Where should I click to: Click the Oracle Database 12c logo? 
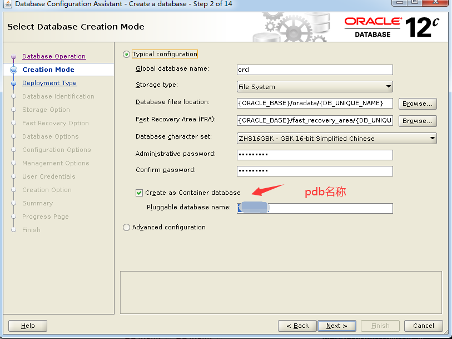click(x=391, y=27)
